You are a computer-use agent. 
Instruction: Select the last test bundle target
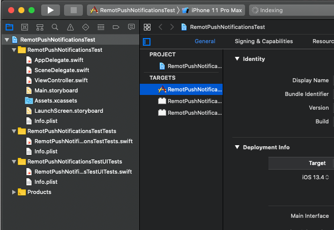[x=190, y=113]
